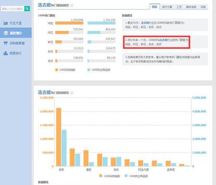This screenshot has width=216, height=185.
Task: Switch to the 流行元素 tab
Action: click(167, 7)
